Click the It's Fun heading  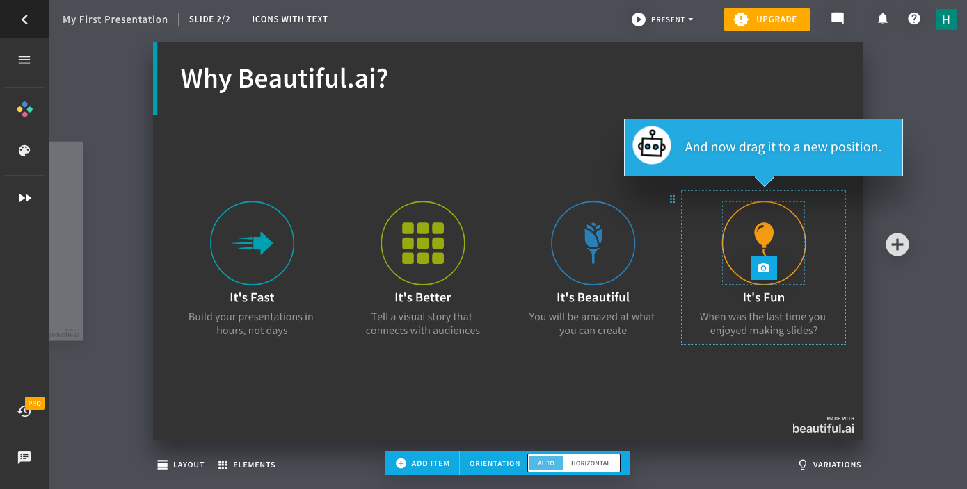tap(764, 297)
